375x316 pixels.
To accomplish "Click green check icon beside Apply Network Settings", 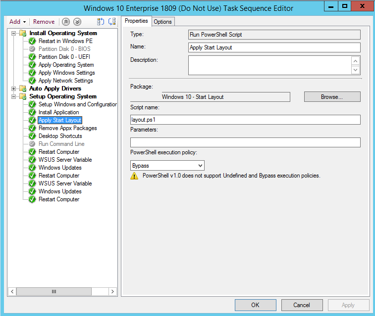I will click(x=32, y=81).
